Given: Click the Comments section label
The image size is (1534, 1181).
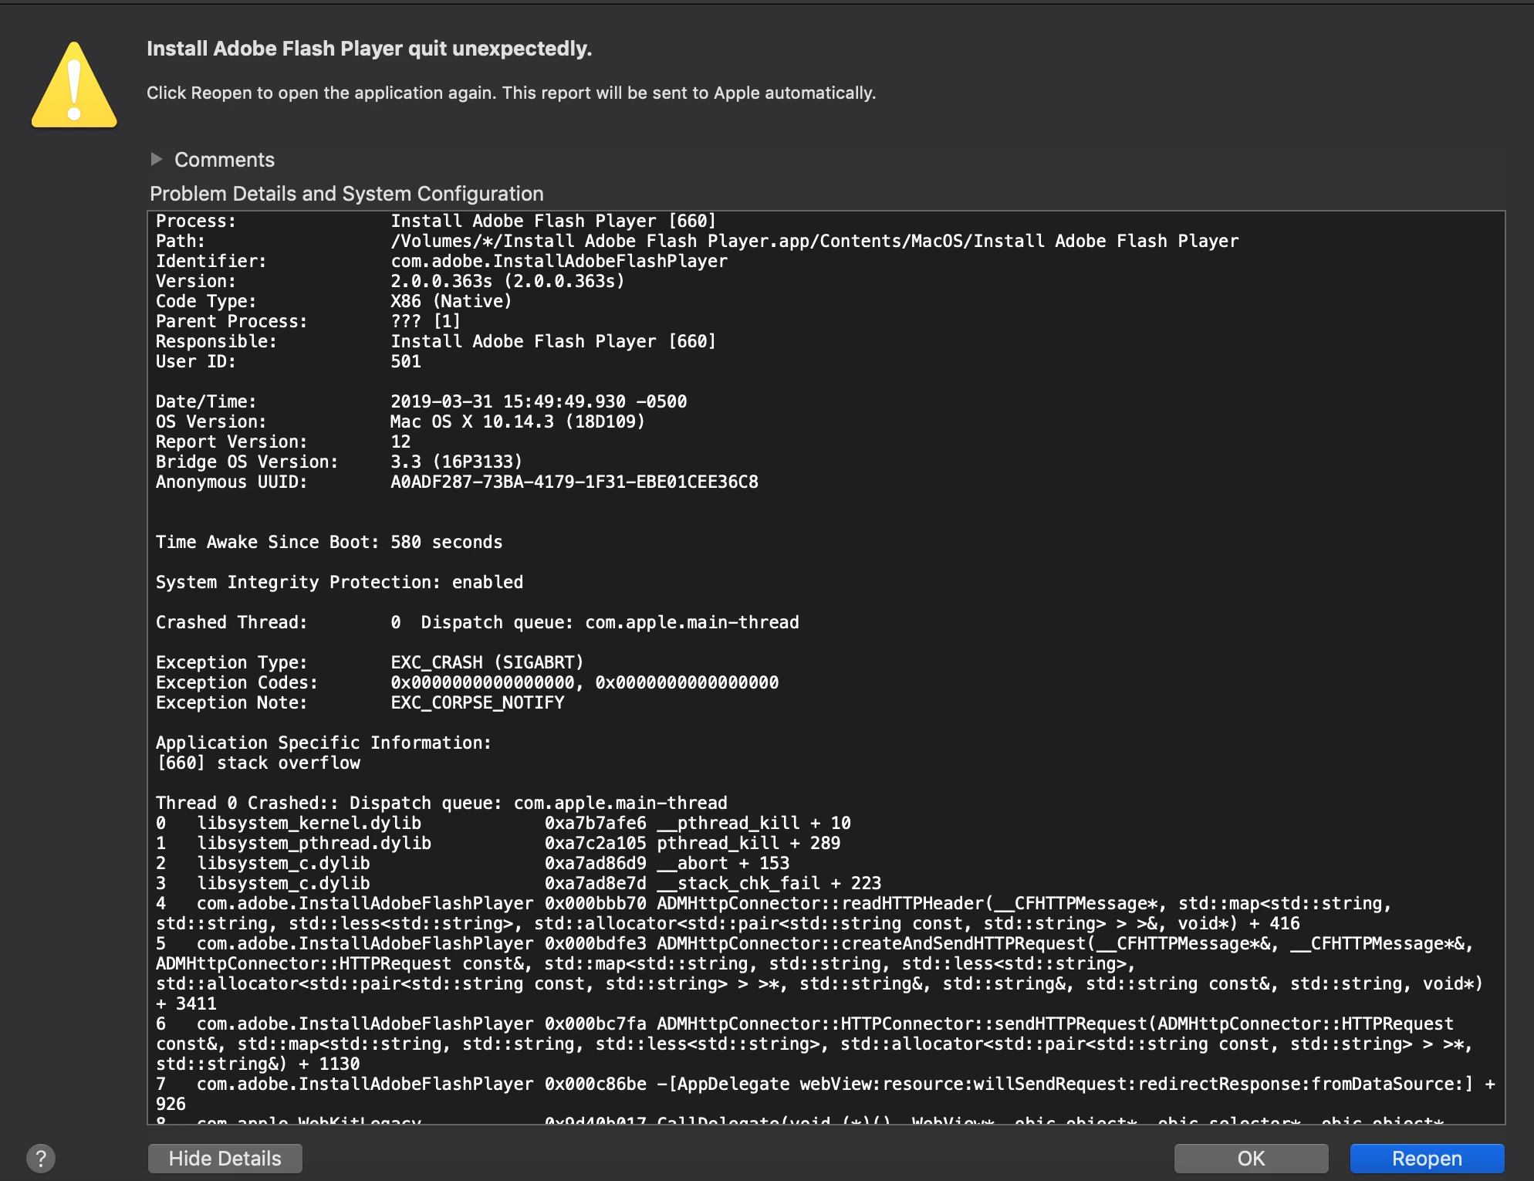Looking at the screenshot, I should 224,160.
